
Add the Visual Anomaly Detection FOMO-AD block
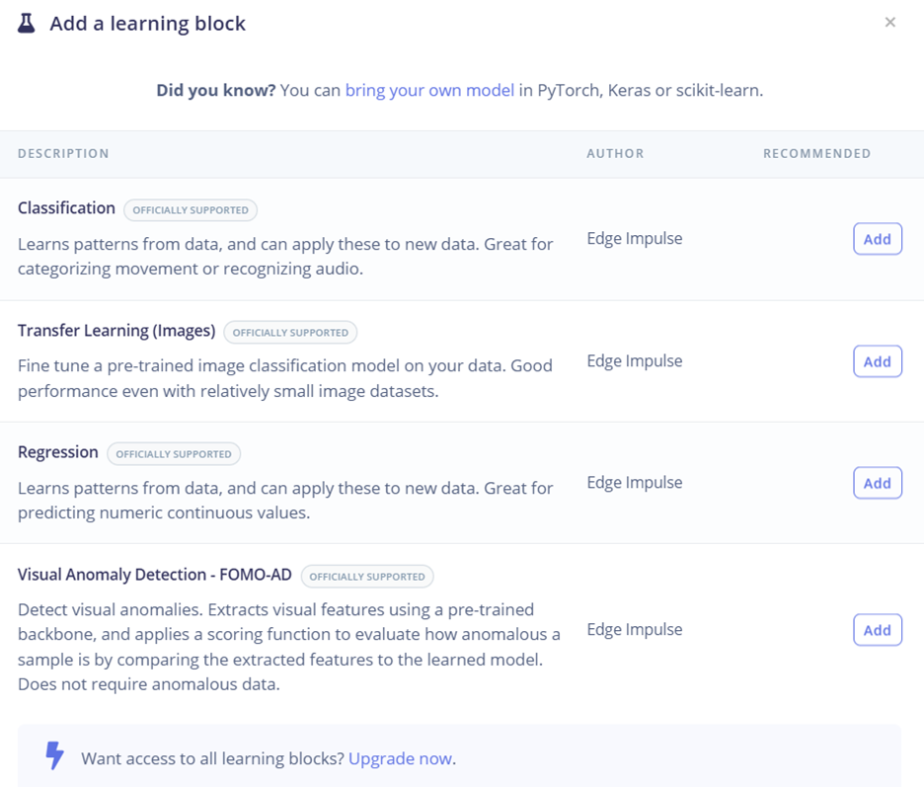[x=877, y=630]
